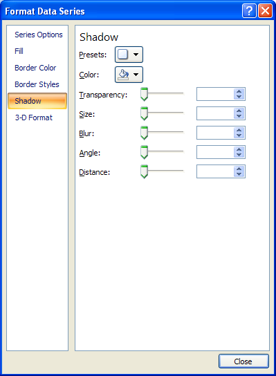Open the shadow Color picker dropdown
Image resolution: width=276 pixels, height=376 pixels.
(x=129, y=75)
